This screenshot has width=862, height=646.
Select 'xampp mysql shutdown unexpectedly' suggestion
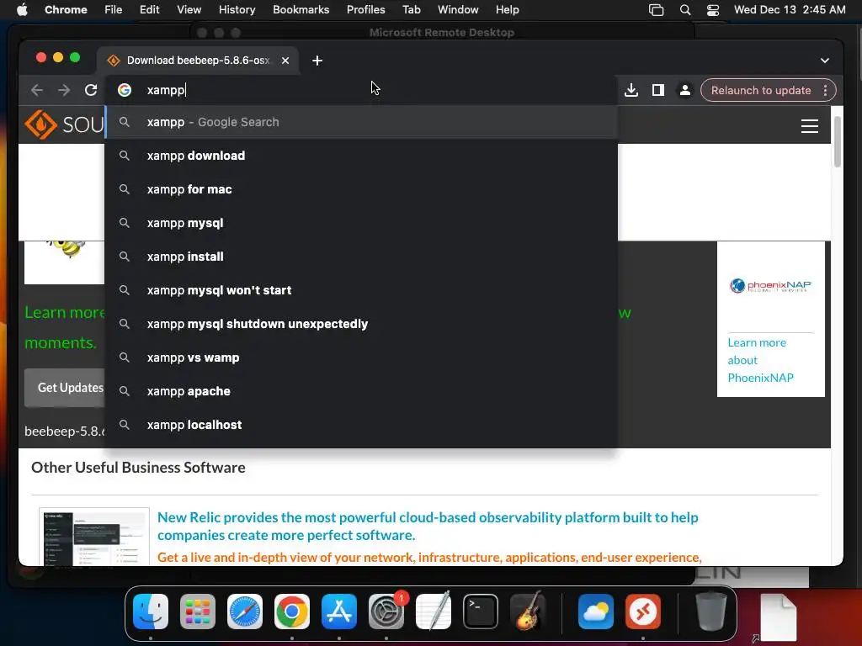(x=362, y=324)
